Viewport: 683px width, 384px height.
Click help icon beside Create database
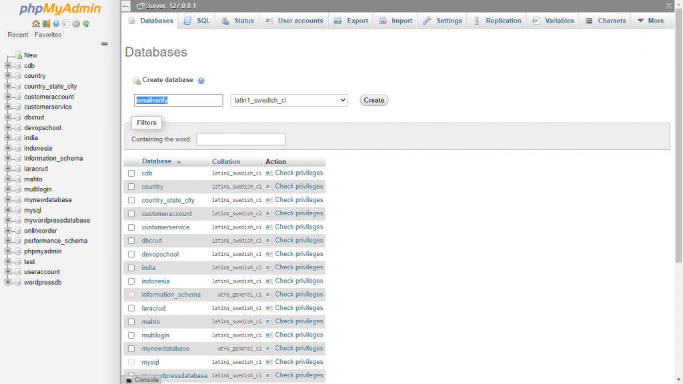201,81
